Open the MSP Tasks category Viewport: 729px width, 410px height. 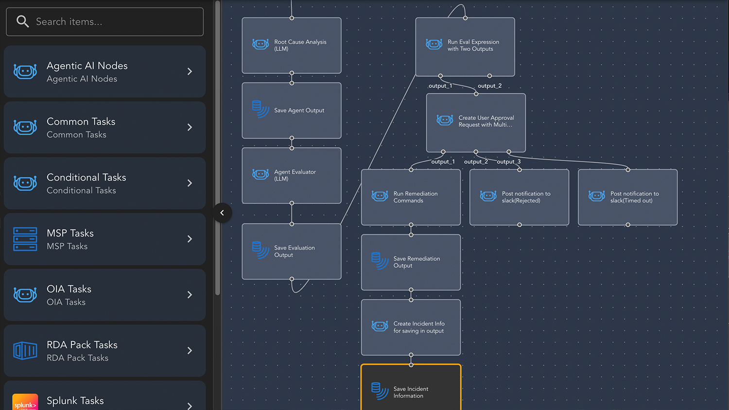pyautogui.click(x=104, y=239)
